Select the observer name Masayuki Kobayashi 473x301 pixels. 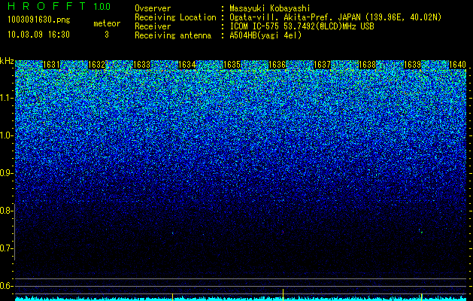[270, 8]
